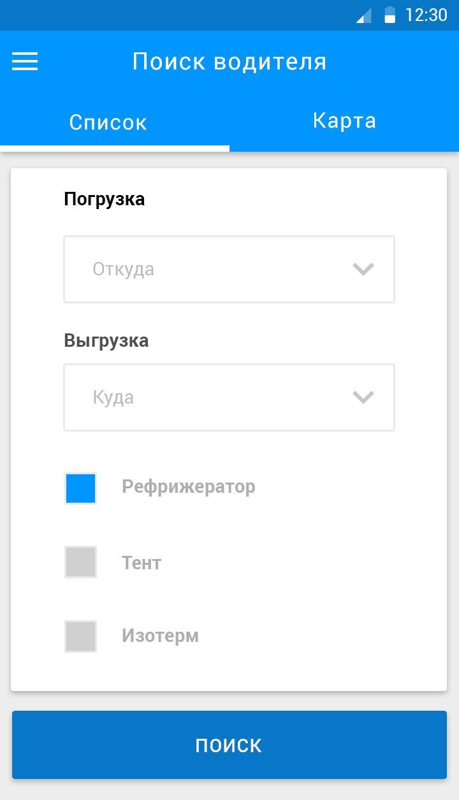Click the Рефрижератор label text
459x800 pixels.
click(x=188, y=486)
